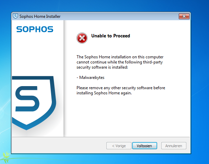The image size is (209, 164).
Task: Select the 'Unable to Proceed' heading
Action: tap(111, 36)
